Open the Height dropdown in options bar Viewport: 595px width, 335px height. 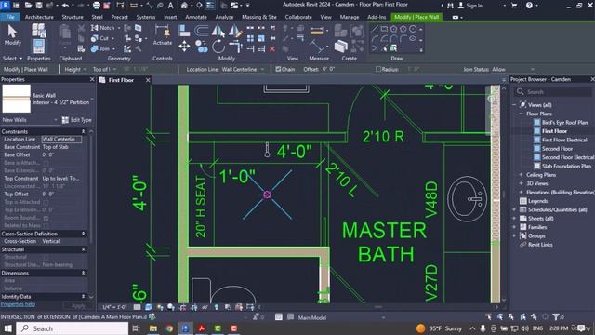point(75,69)
